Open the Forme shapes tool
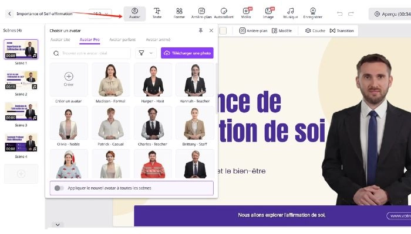 (179, 13)
